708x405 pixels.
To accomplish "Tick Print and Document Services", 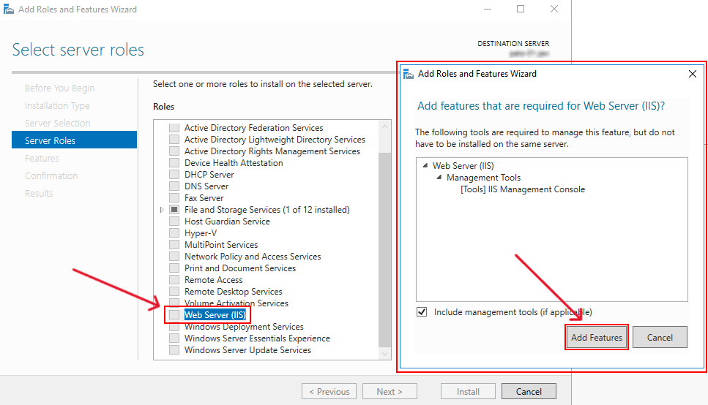I will (x=174, y=268).
